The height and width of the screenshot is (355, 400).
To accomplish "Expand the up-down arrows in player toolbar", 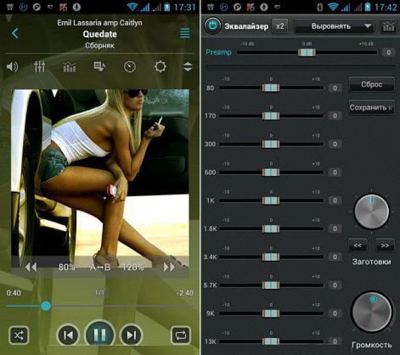I will click(188, 67).
